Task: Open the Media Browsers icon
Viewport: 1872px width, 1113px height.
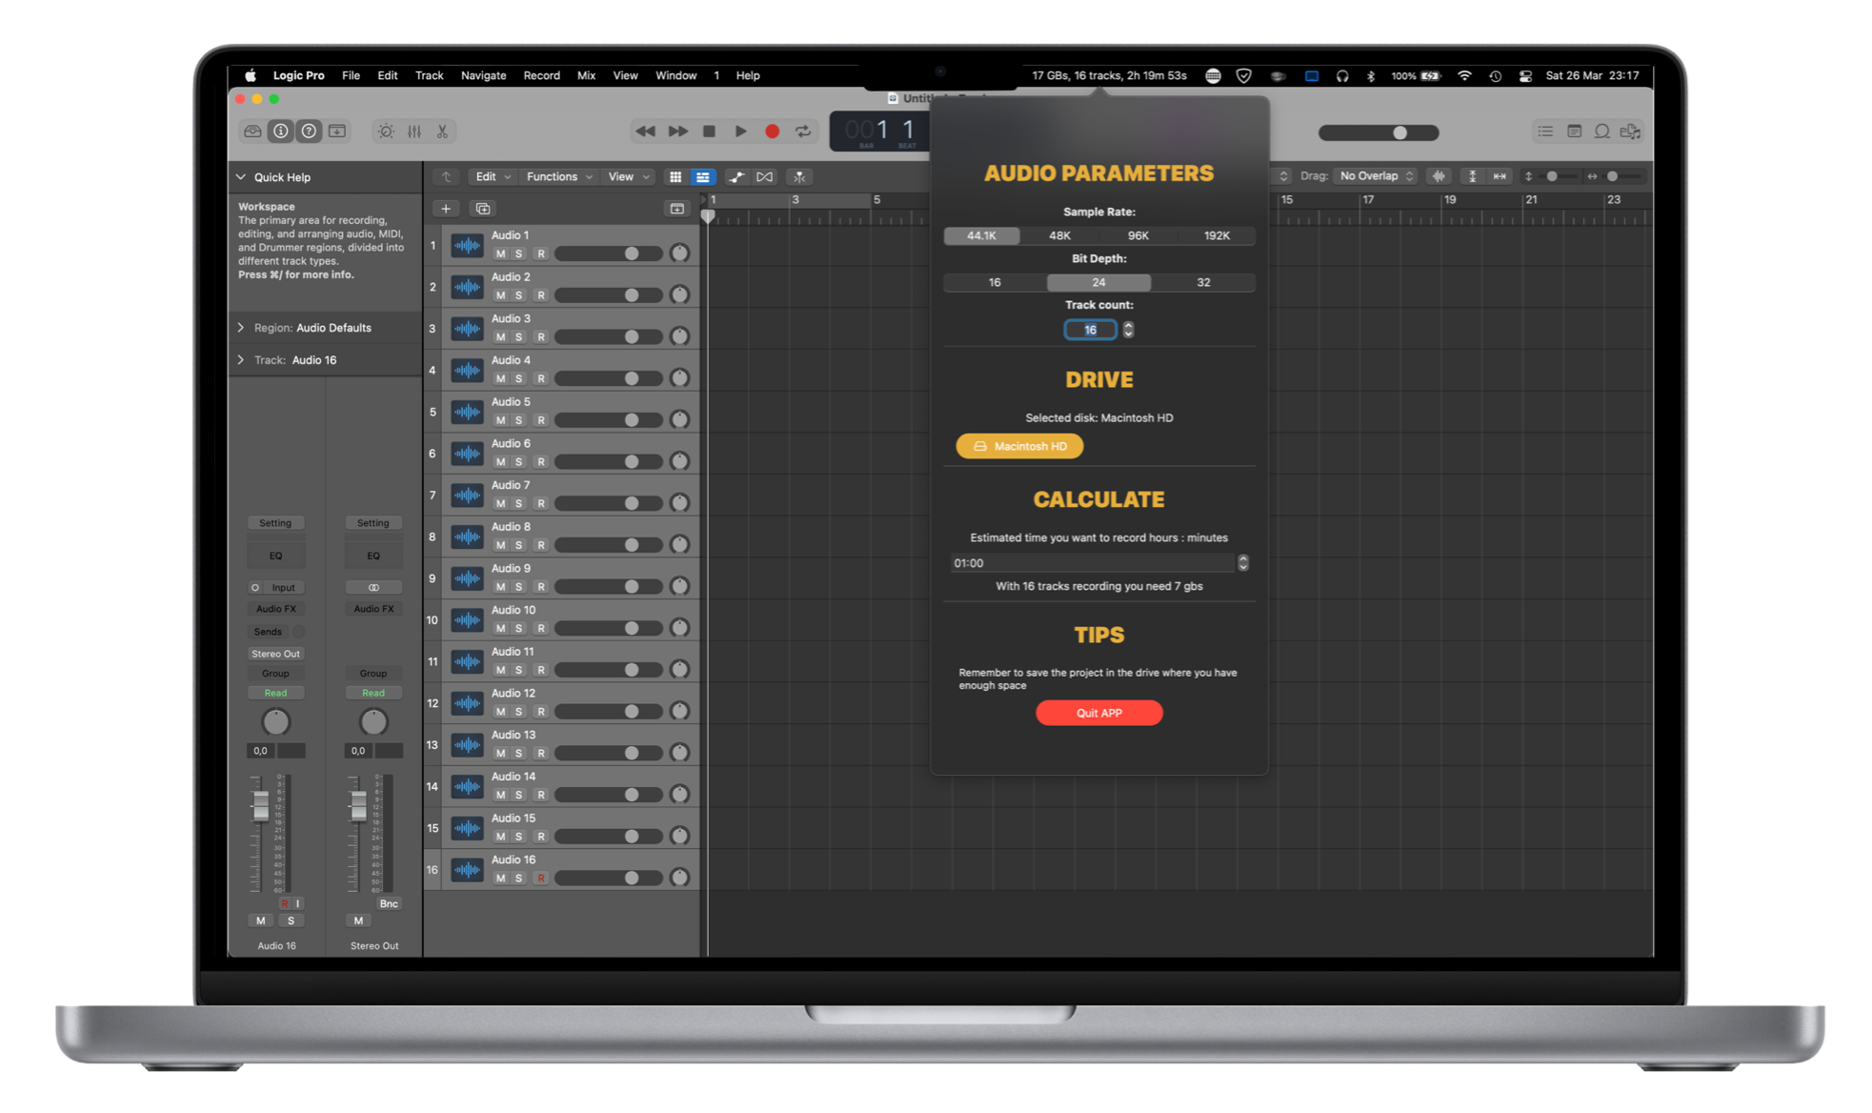Action: coord(1631,132)
